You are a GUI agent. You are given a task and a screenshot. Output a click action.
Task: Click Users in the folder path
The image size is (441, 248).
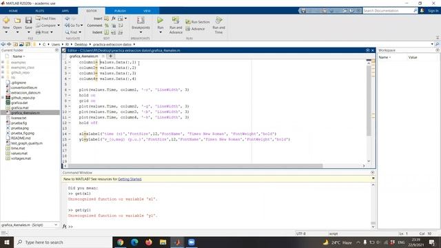click(x=55, y=44)
